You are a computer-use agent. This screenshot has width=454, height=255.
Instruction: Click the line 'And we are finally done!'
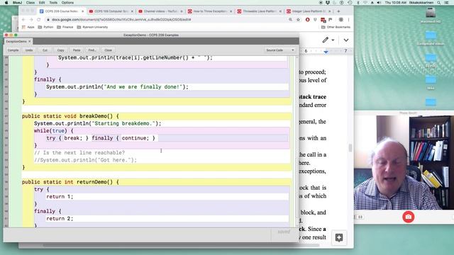[x=117, y=86]
